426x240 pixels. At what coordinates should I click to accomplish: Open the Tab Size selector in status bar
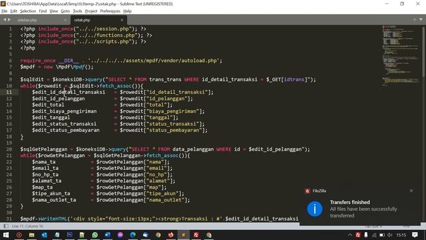373,227
